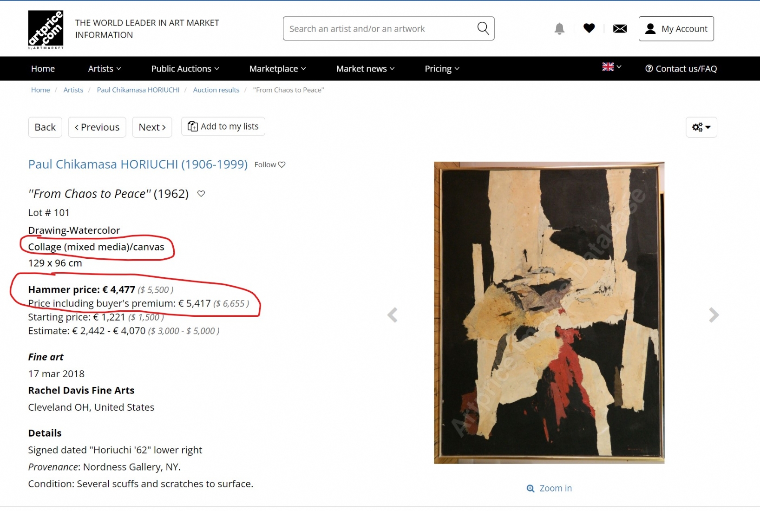
Task: Open the Auction results breadcrumb link
Action: click(216, 90)
